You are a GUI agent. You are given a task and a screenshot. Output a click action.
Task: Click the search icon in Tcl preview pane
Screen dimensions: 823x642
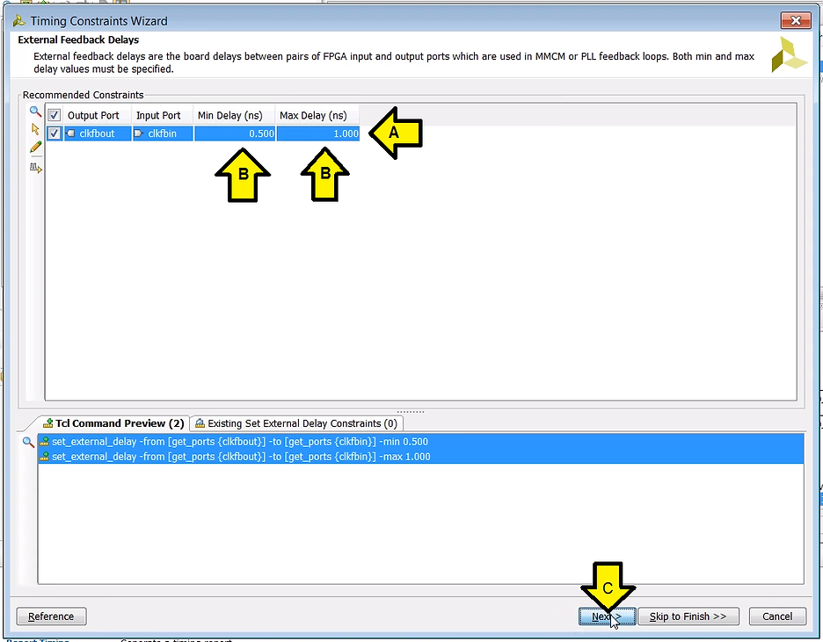pos(28,443)
